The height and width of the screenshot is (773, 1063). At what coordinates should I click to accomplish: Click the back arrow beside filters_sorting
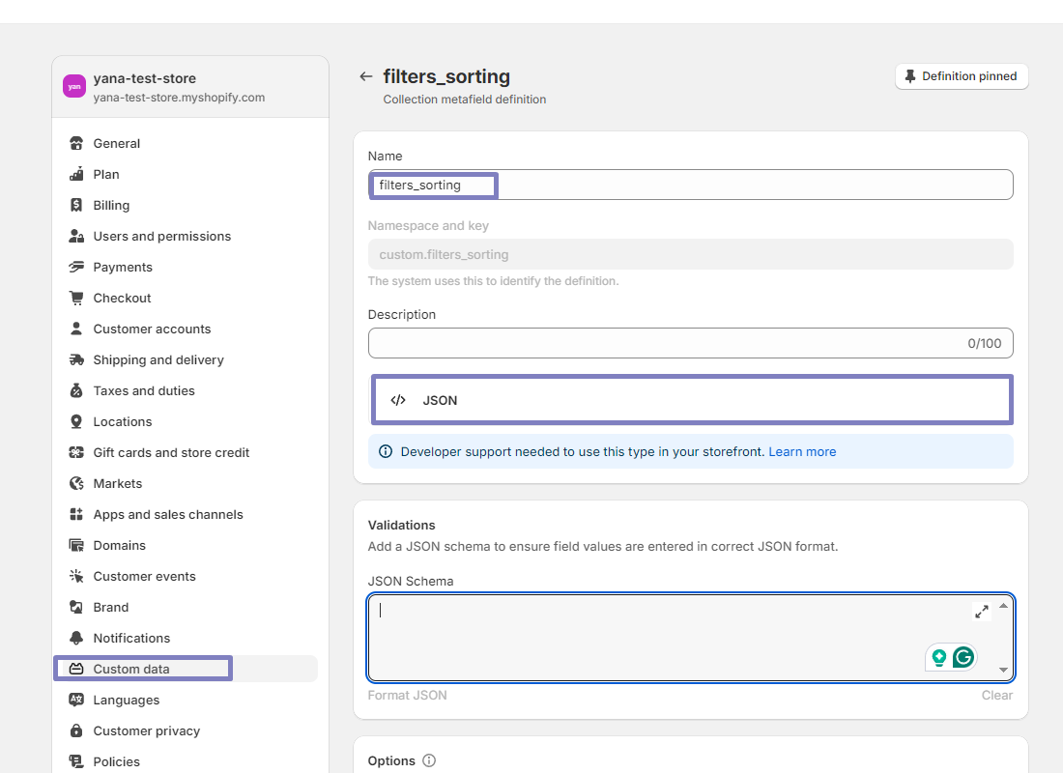tap(365, 76)
